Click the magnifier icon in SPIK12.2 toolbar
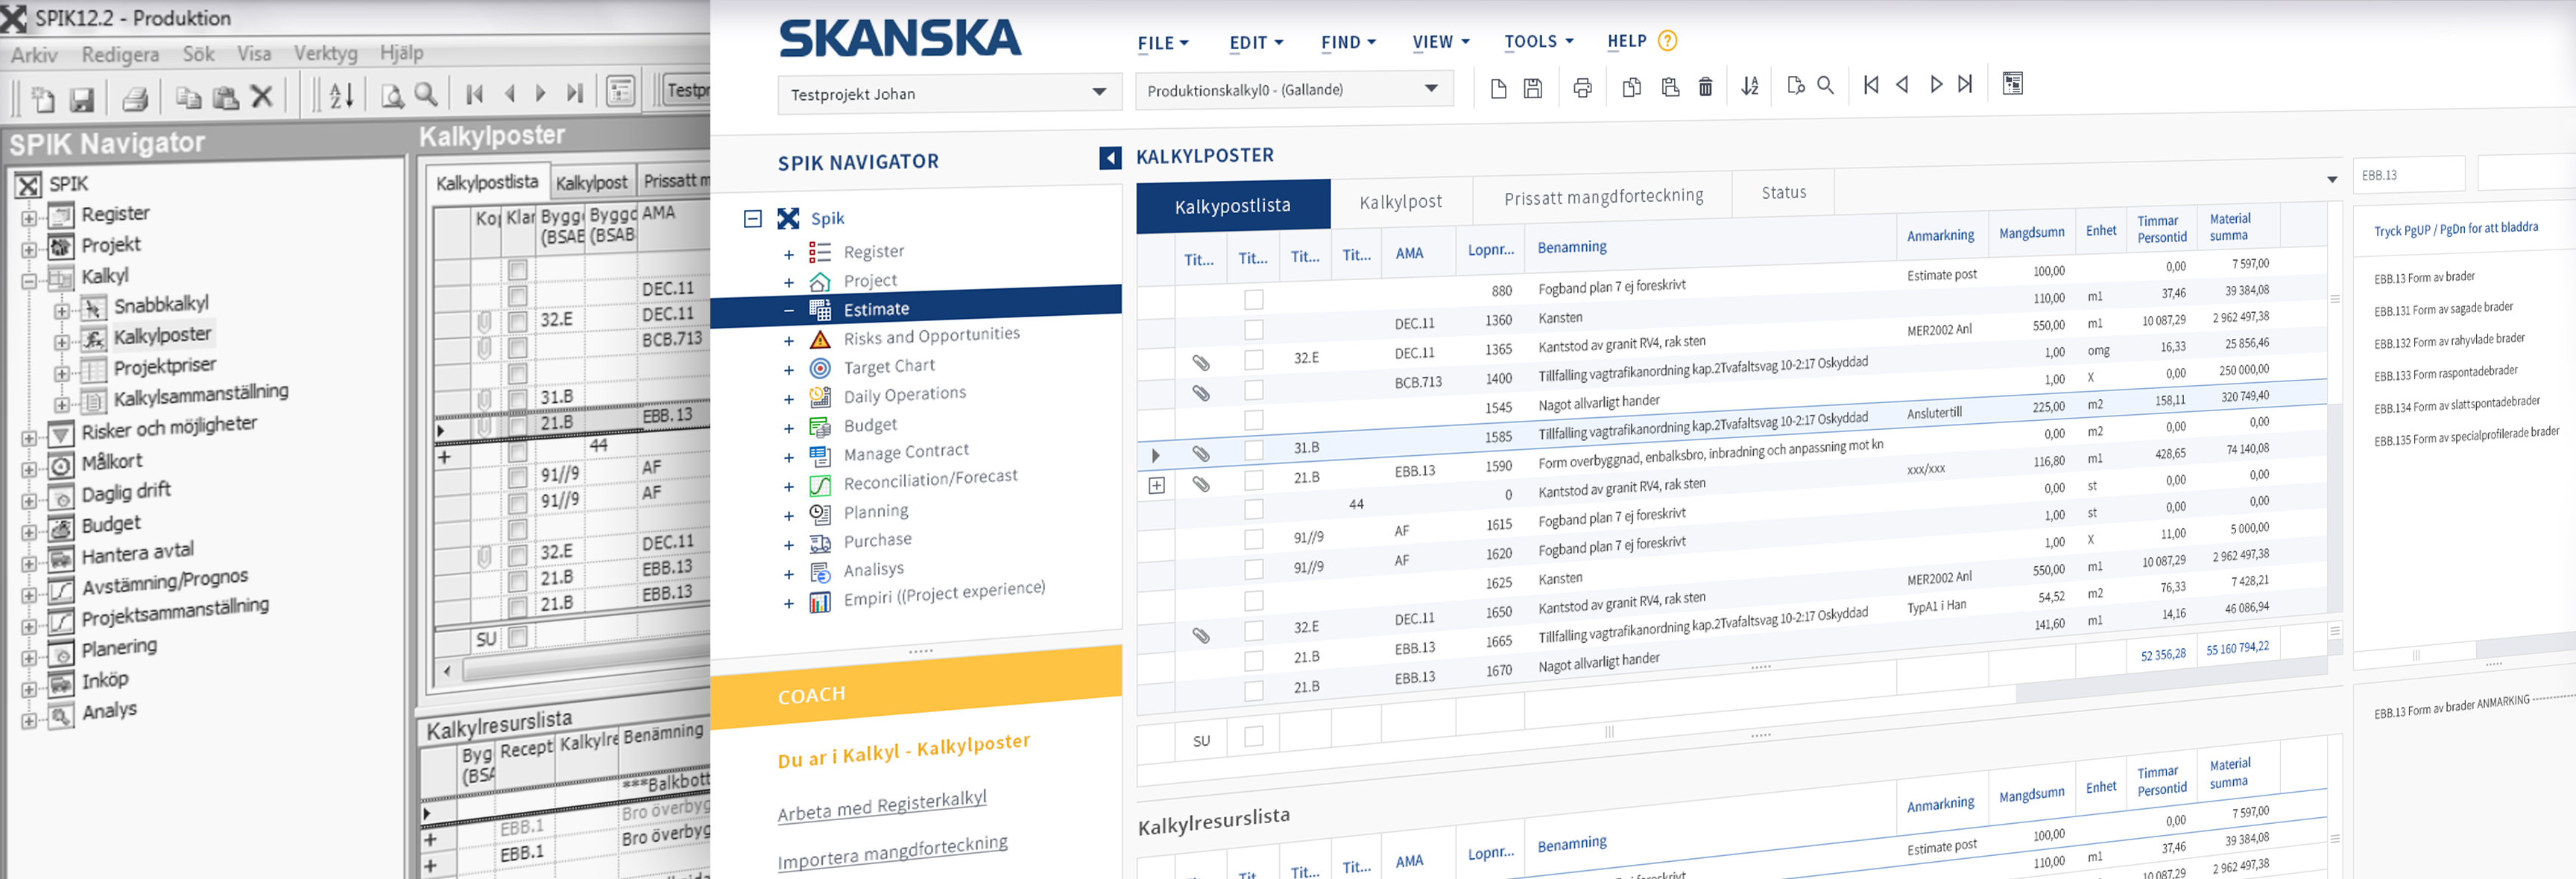 (425, 94)
